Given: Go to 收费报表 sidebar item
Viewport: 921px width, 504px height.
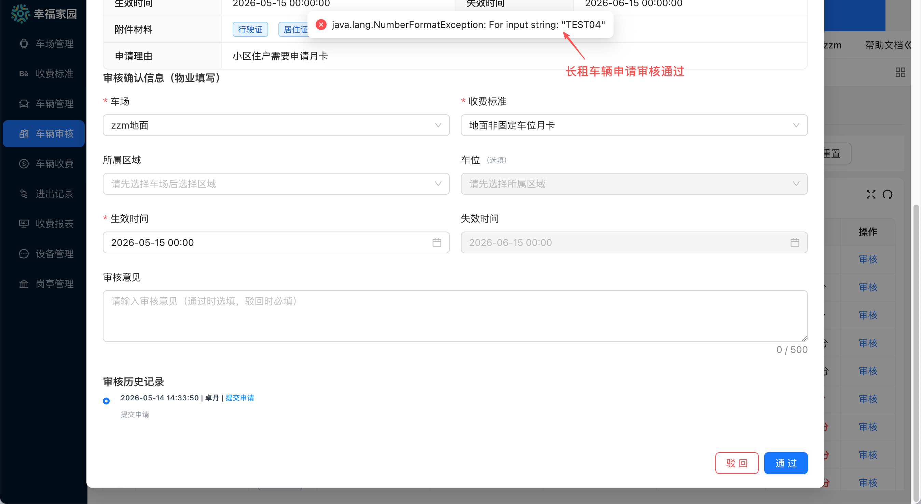Looking at the screenshot, I should coord(44,223).
